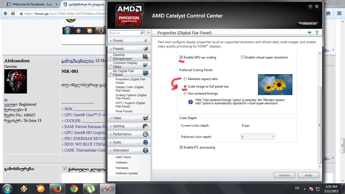Click the Firefox taskbar icon
345x194 pixels.
(x=57, y=189)
